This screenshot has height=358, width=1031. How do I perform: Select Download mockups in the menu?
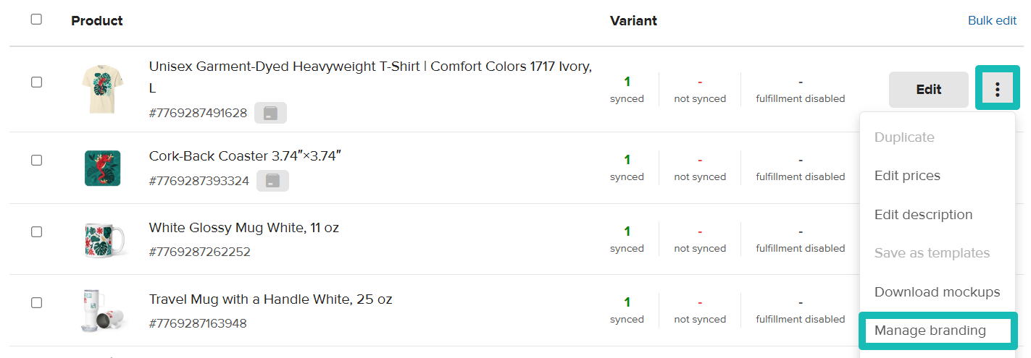[937, 292]
